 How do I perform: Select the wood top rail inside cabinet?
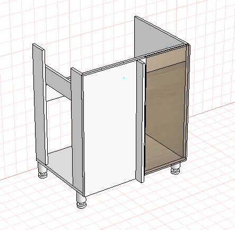166,58
